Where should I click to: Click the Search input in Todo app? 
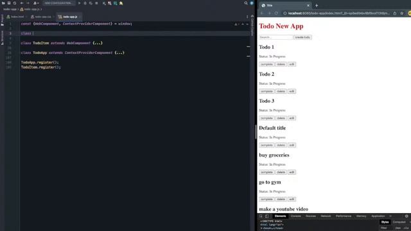point(275,37)
